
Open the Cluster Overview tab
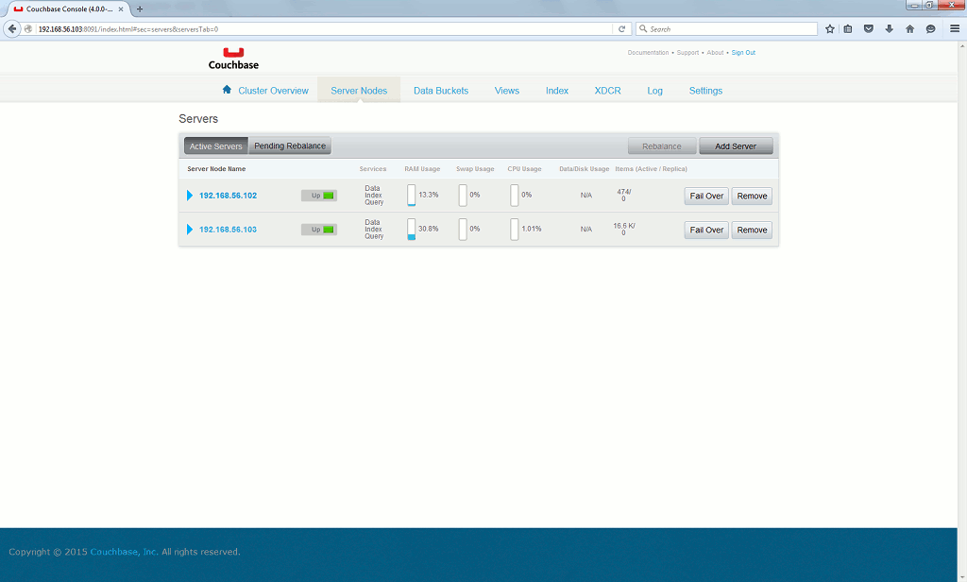pos(273,91)
